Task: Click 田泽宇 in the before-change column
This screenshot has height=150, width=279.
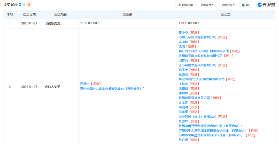Action: [x=85, y=84]
